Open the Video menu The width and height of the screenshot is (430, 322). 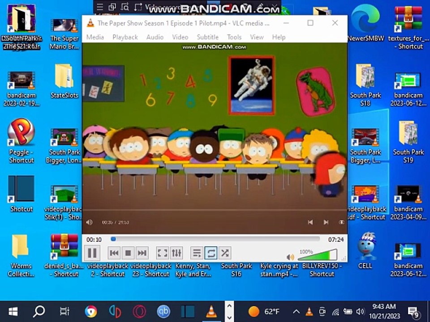[180, 37]
